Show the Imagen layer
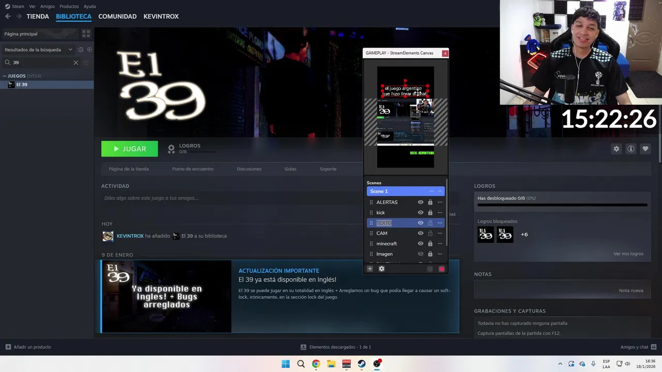Screen dimensions: 662x372 click(x=420, y=254)
